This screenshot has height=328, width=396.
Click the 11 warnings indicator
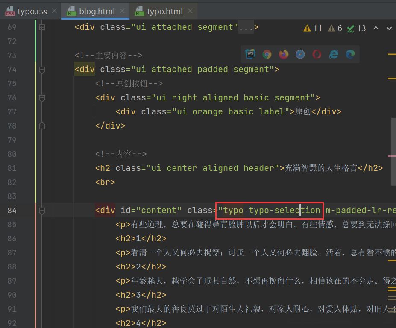[x=312, y=28]
